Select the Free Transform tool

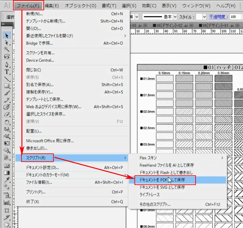(7, 143)
